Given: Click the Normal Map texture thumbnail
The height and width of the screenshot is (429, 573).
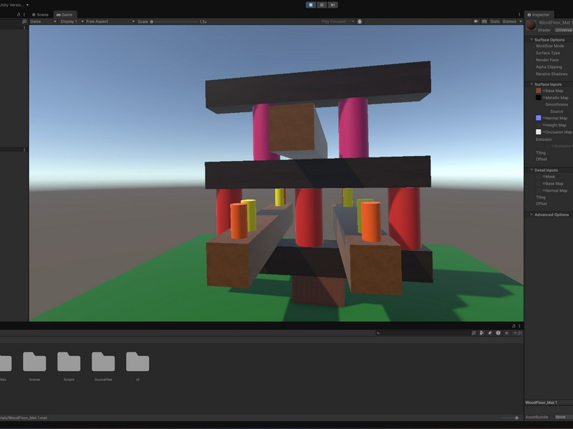Looking at the screenshot, I should click(539, 118).
